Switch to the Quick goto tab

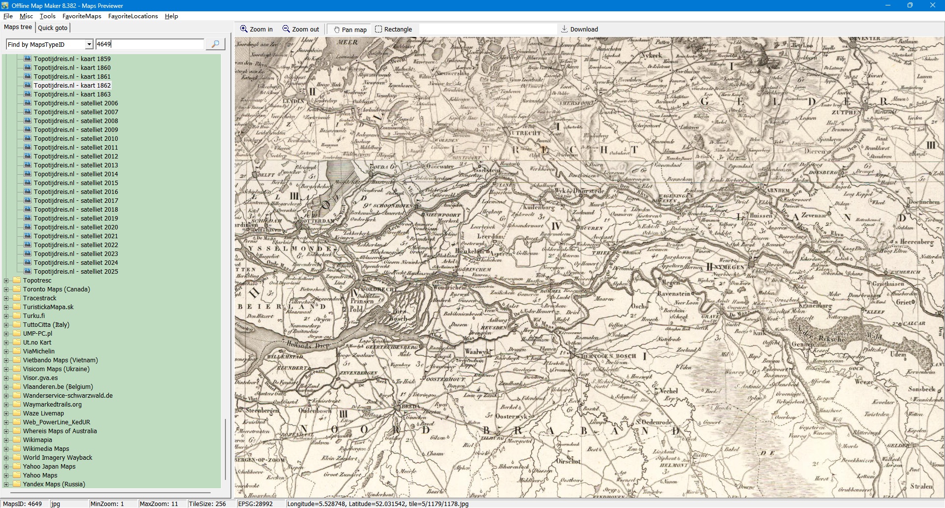click(x=53, y=28)
